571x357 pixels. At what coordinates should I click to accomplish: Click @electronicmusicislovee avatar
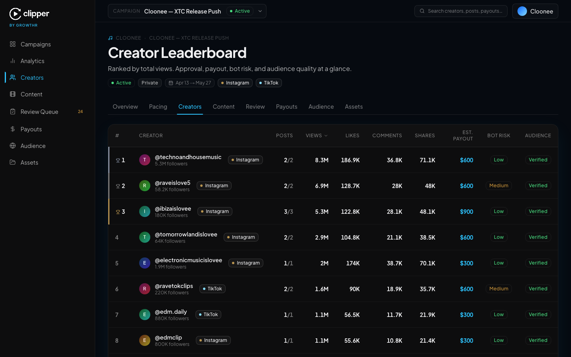coord(144,263)
